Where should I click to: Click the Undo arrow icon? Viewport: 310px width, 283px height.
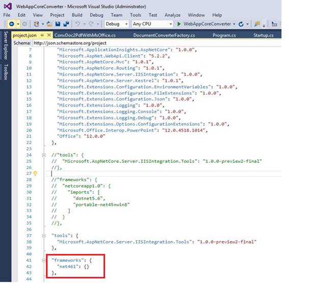(x=77, y=24)
